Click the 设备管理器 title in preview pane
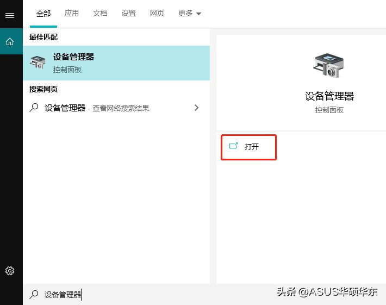The width and height of the screenshot is (386, 305). point(329,96)
